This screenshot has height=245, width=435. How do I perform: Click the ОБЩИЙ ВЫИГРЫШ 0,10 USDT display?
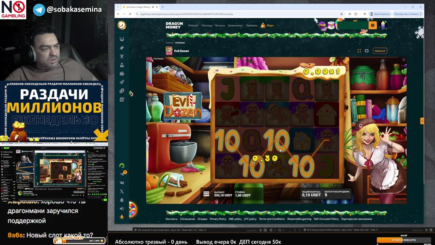coord(311,194)
